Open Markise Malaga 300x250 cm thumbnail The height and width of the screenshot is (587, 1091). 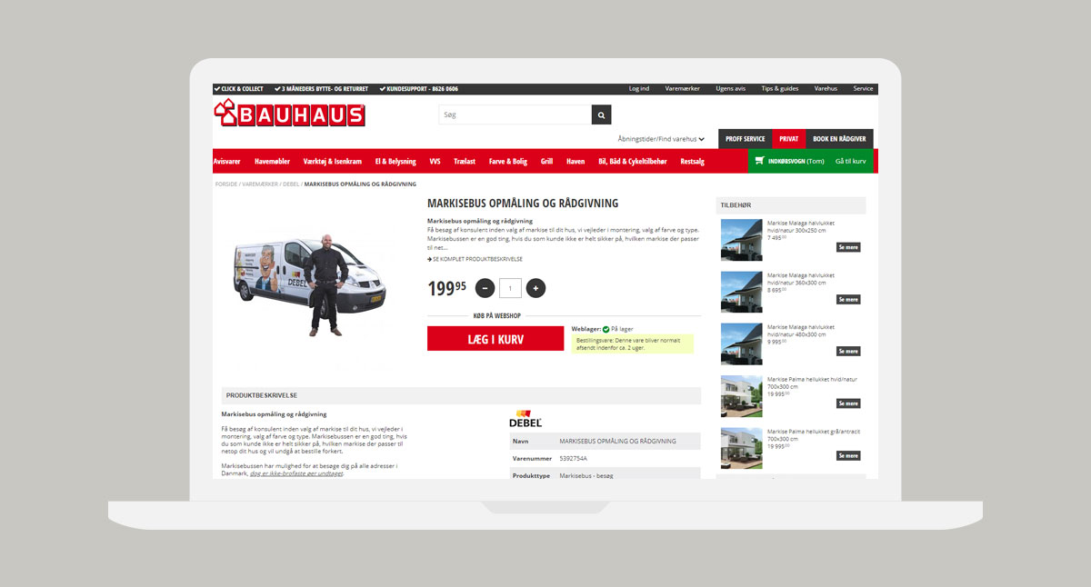click(x=742, y=240)
